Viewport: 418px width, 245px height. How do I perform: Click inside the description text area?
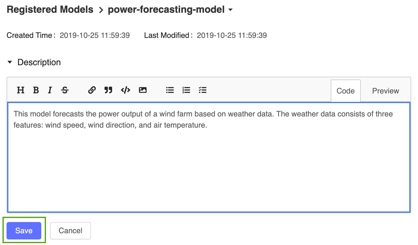pyautogui.click(x=209, y=157)
